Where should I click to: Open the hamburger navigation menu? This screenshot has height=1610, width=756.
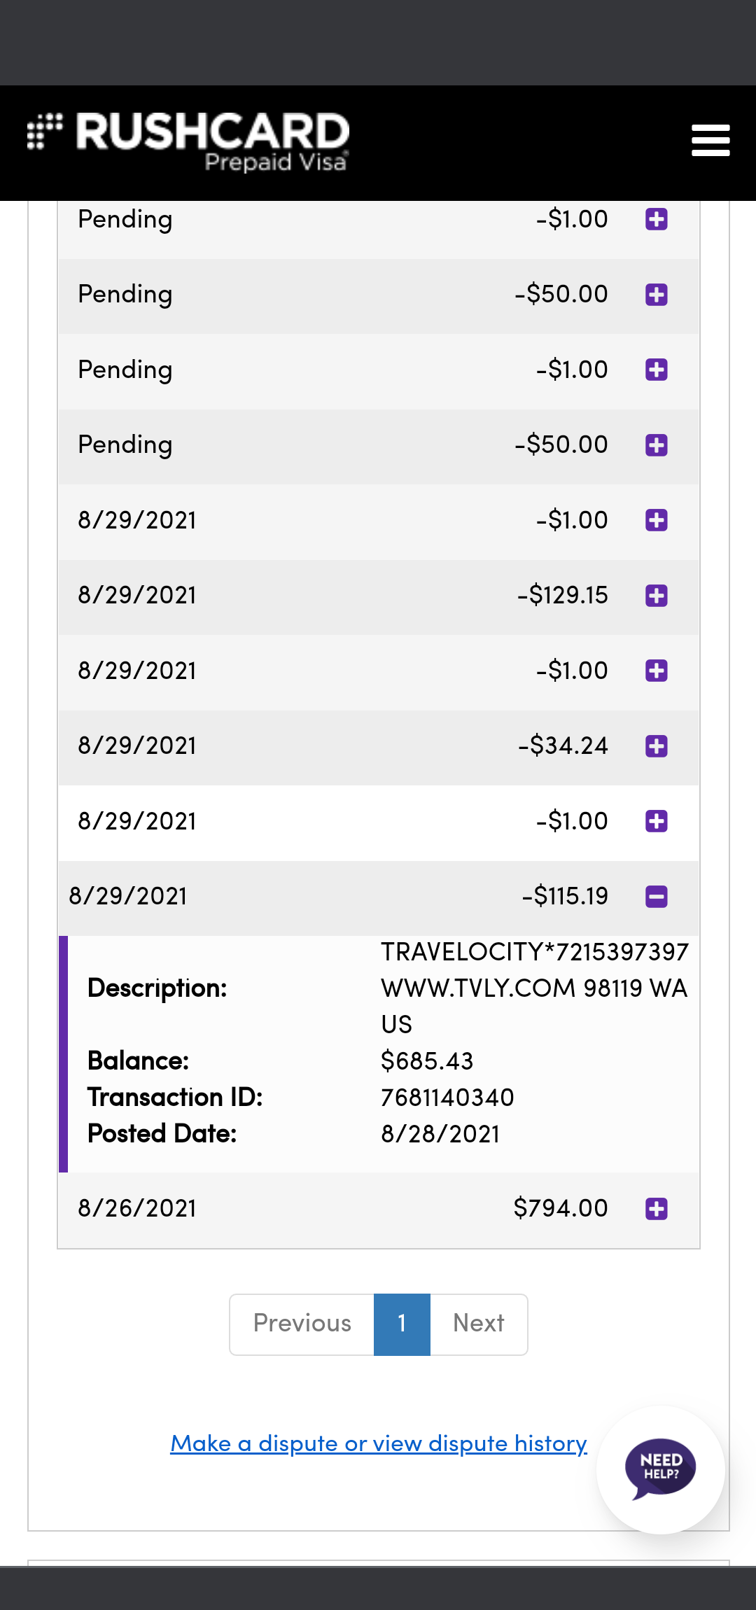(x=710, y=140)
